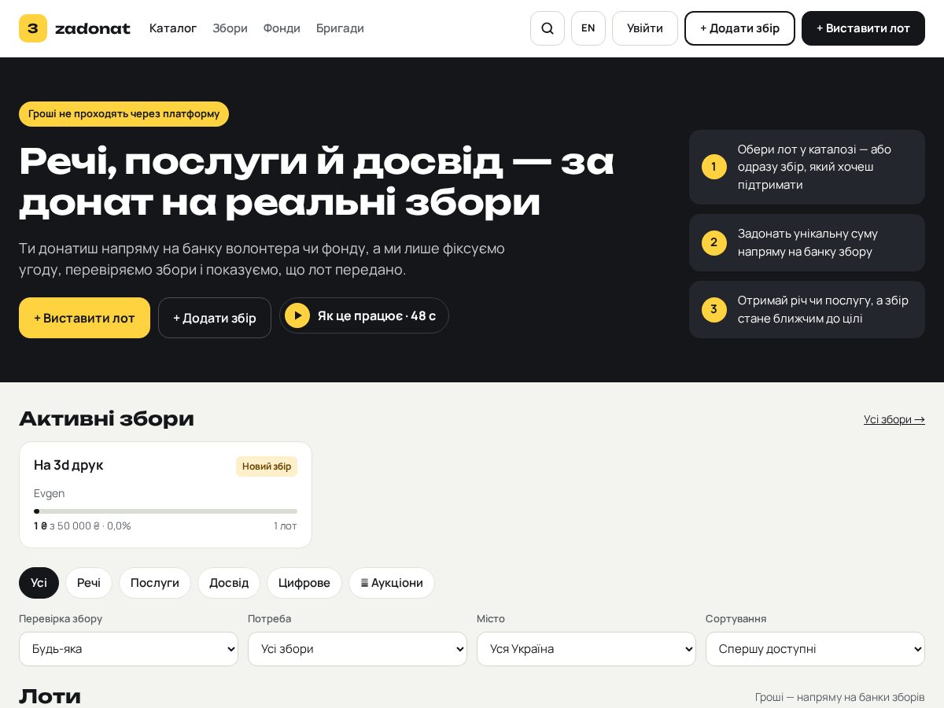The height and width of the screenshot is (708, 944).
Task: Select the Досвід filter tab
Action: click(x=229, y=583)
